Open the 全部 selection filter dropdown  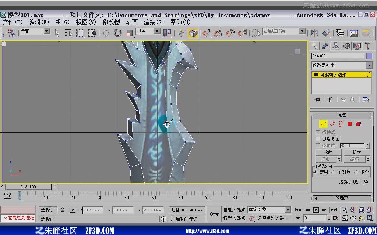tap(47, 31)
